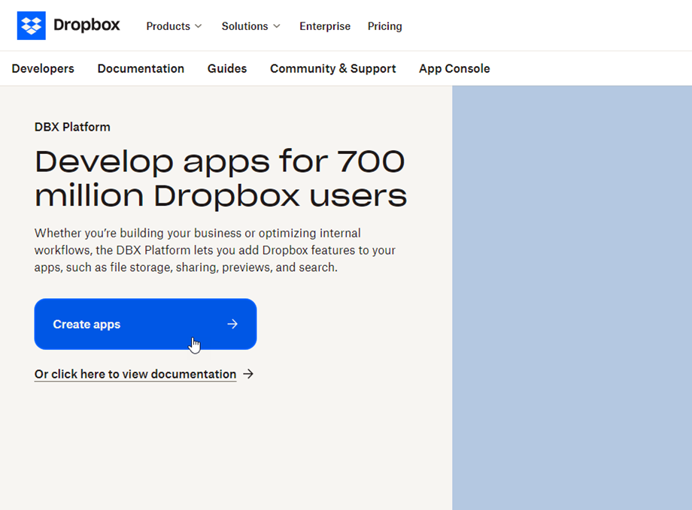Click the chevron next to Products
This screenshot has height=510, width=692.
(x=199, y=26)
